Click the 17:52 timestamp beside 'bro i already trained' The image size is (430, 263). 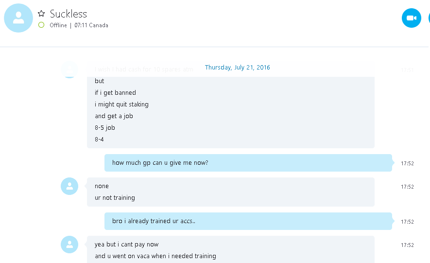407,222
